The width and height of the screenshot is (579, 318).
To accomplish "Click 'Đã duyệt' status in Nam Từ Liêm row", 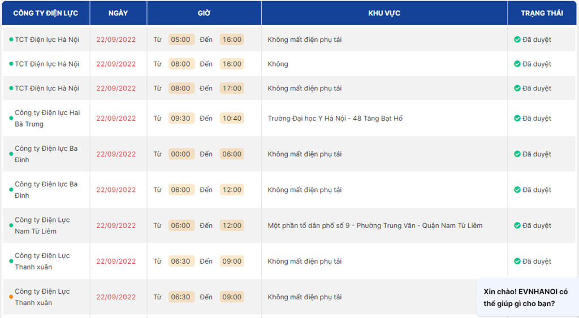I will [x=537, y=225].
